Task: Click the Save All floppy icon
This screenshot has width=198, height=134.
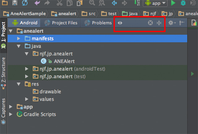Action: click(15, 3)
